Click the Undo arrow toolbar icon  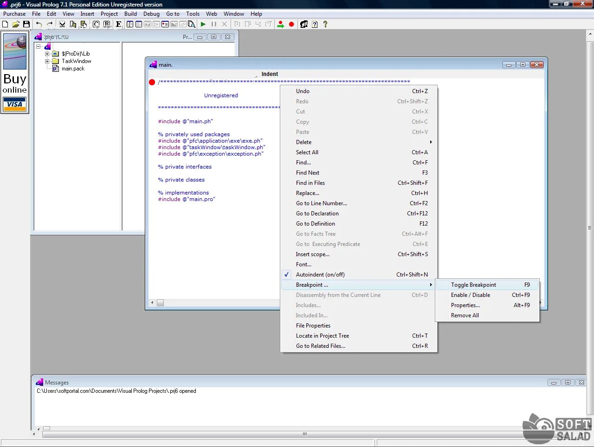pos(39,24)
